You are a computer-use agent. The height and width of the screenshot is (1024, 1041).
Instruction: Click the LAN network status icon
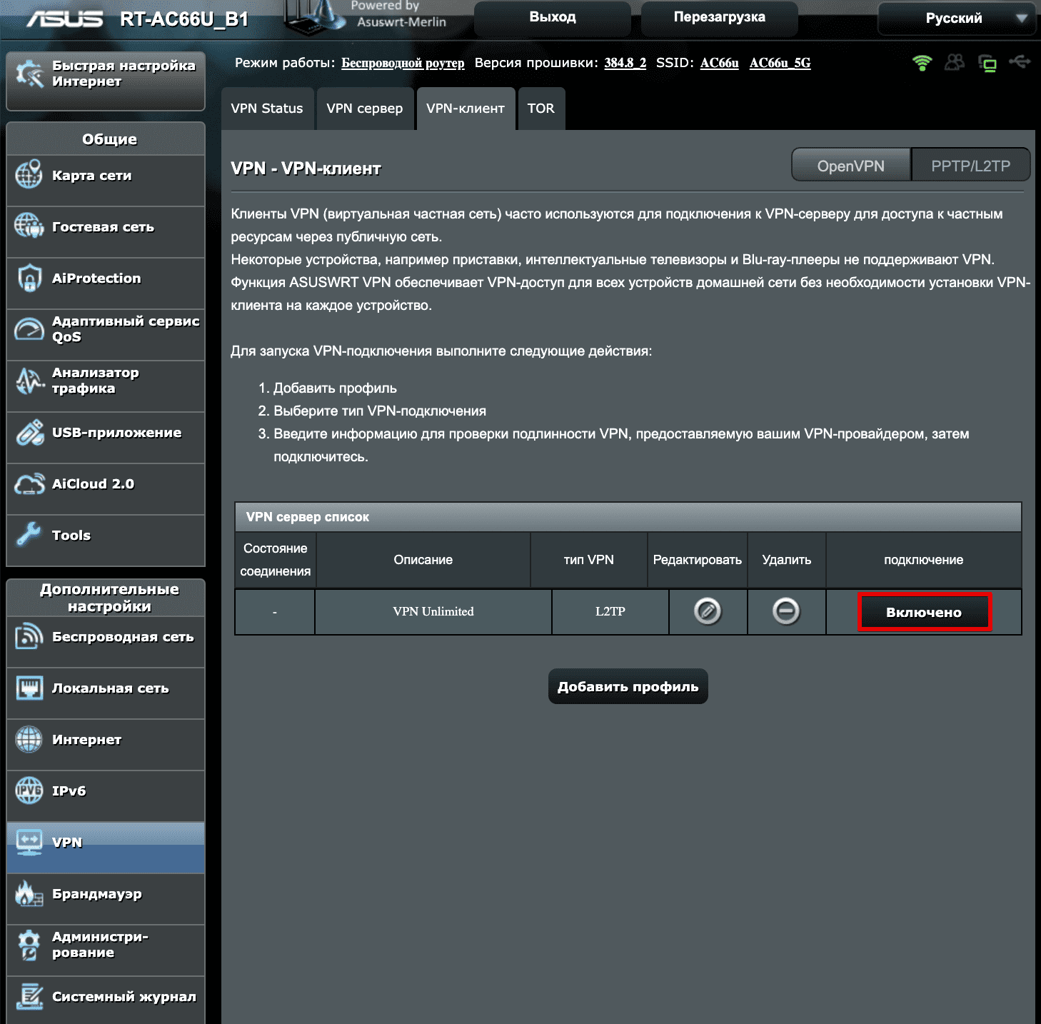987,64
